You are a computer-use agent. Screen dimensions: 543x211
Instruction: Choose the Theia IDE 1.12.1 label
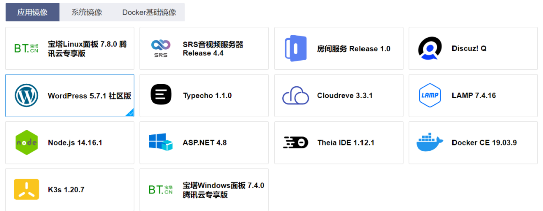click(x=345, y=143)
